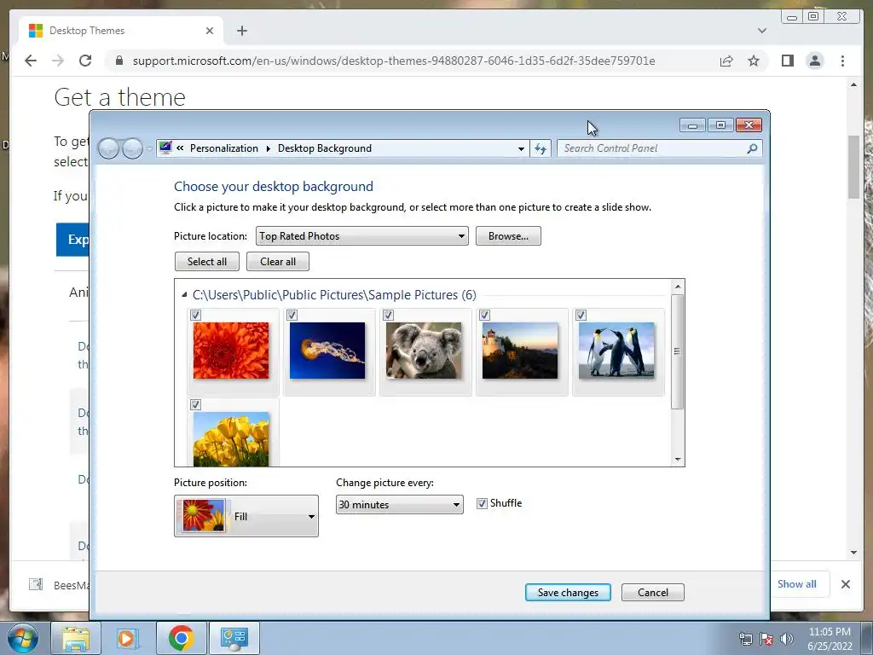Open the Picture location dropdown

tap(361, 236)
